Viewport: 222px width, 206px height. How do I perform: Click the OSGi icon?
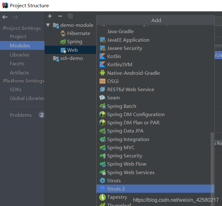[102, 81]
